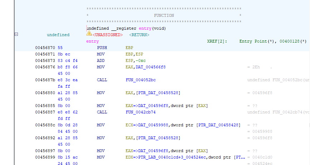Jump to XREF address 00400128(*)
Image resolution: width=310 pixels, height=165 pixels.
[293, 42]
